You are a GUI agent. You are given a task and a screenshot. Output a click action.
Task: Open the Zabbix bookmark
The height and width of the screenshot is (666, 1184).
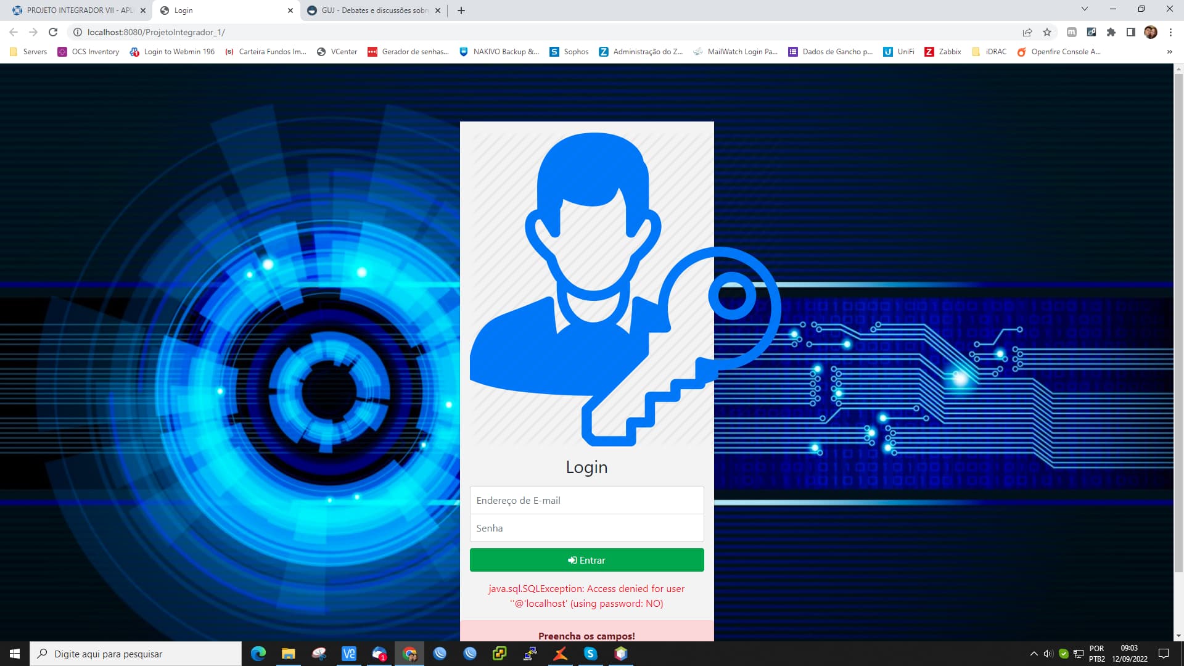[943, 52]
